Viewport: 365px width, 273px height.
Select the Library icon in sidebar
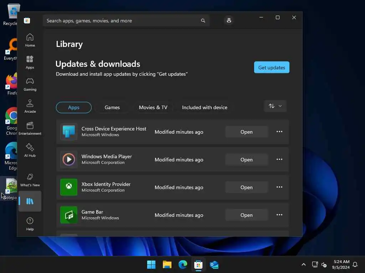(x=30, y=201)
